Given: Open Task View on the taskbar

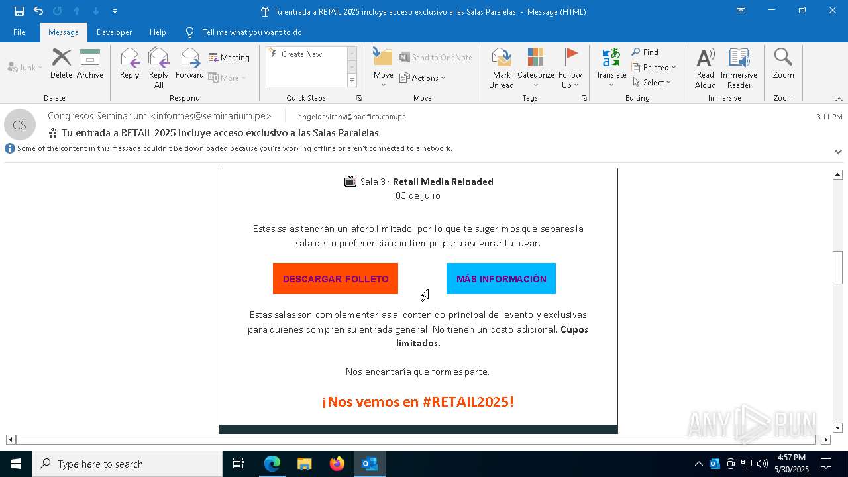Looking at the screenshot, I should (238, 464).
